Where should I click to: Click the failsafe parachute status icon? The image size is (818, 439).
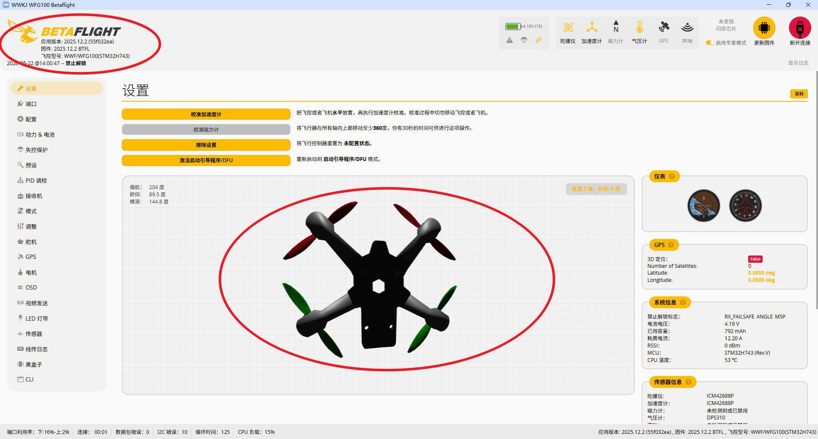524,40
